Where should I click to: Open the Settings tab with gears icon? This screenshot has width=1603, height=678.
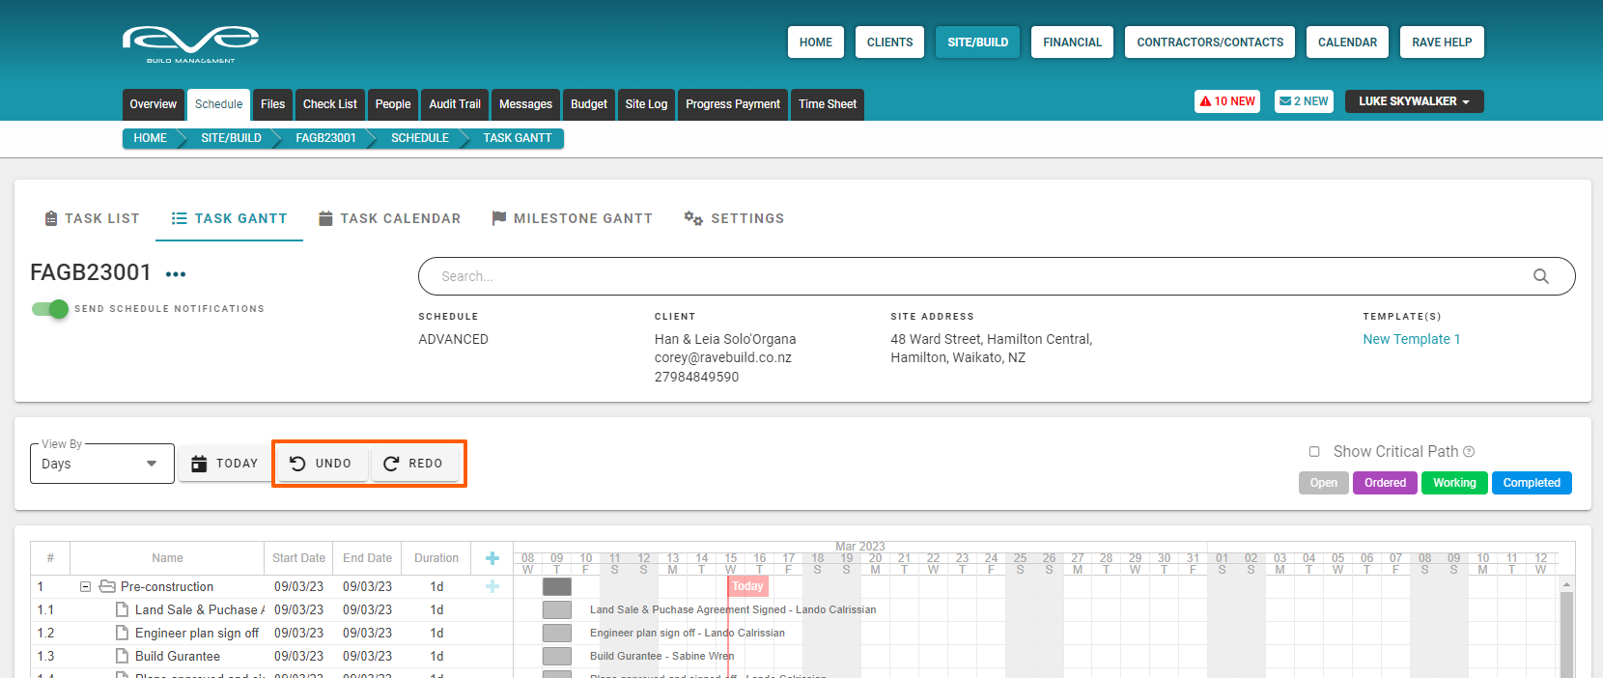tap(734, 218)
